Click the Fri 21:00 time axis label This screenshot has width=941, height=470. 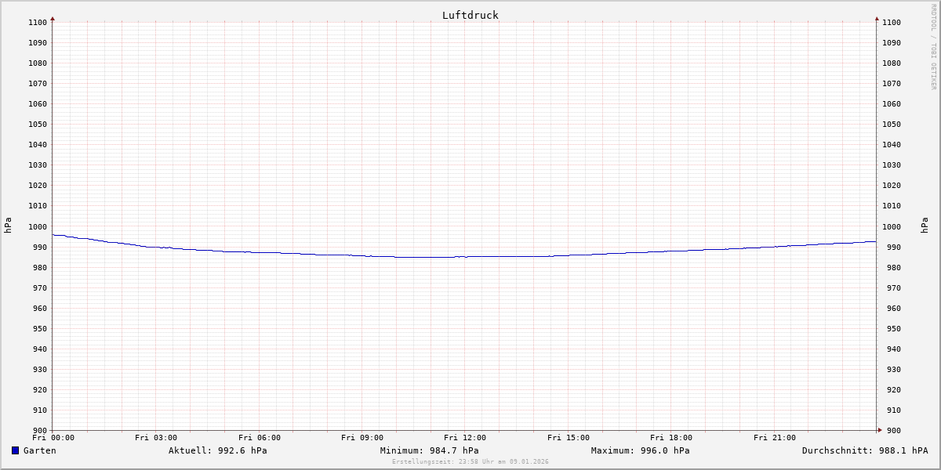pyautogui.click(x=774, y=438)
